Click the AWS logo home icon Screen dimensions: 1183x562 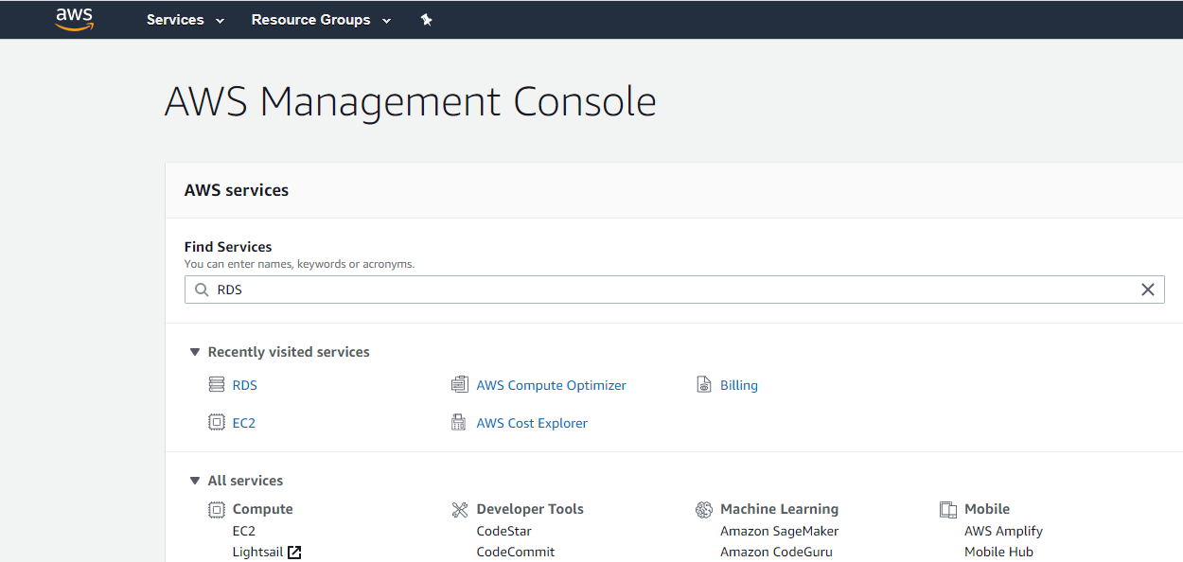74,19
